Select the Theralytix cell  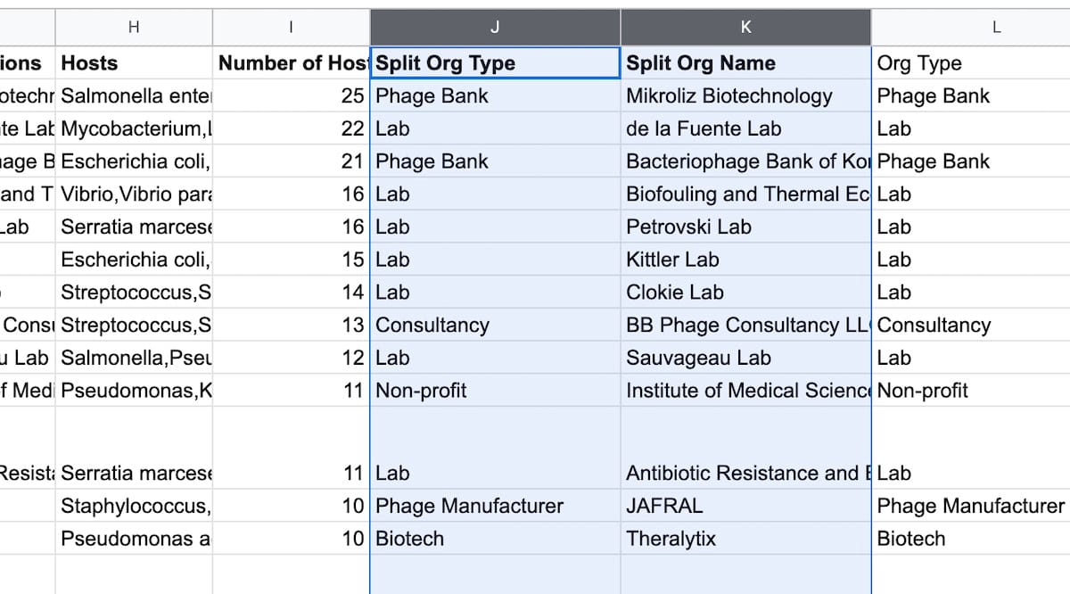746,539
